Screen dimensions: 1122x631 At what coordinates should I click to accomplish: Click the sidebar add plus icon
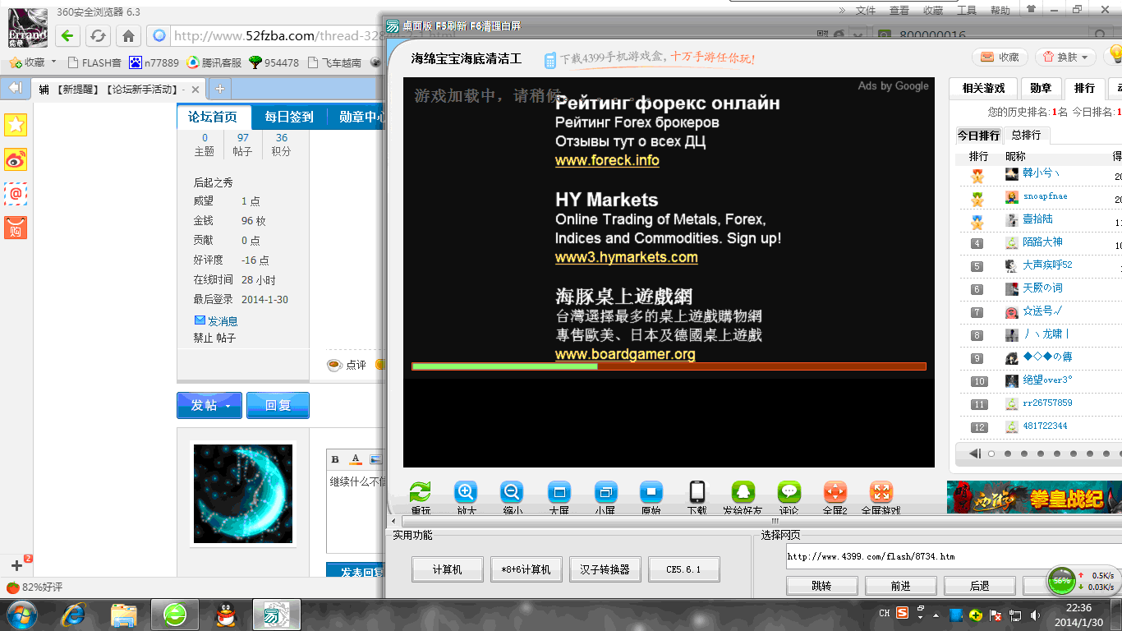pyautogui.click(x=16, y=565)
